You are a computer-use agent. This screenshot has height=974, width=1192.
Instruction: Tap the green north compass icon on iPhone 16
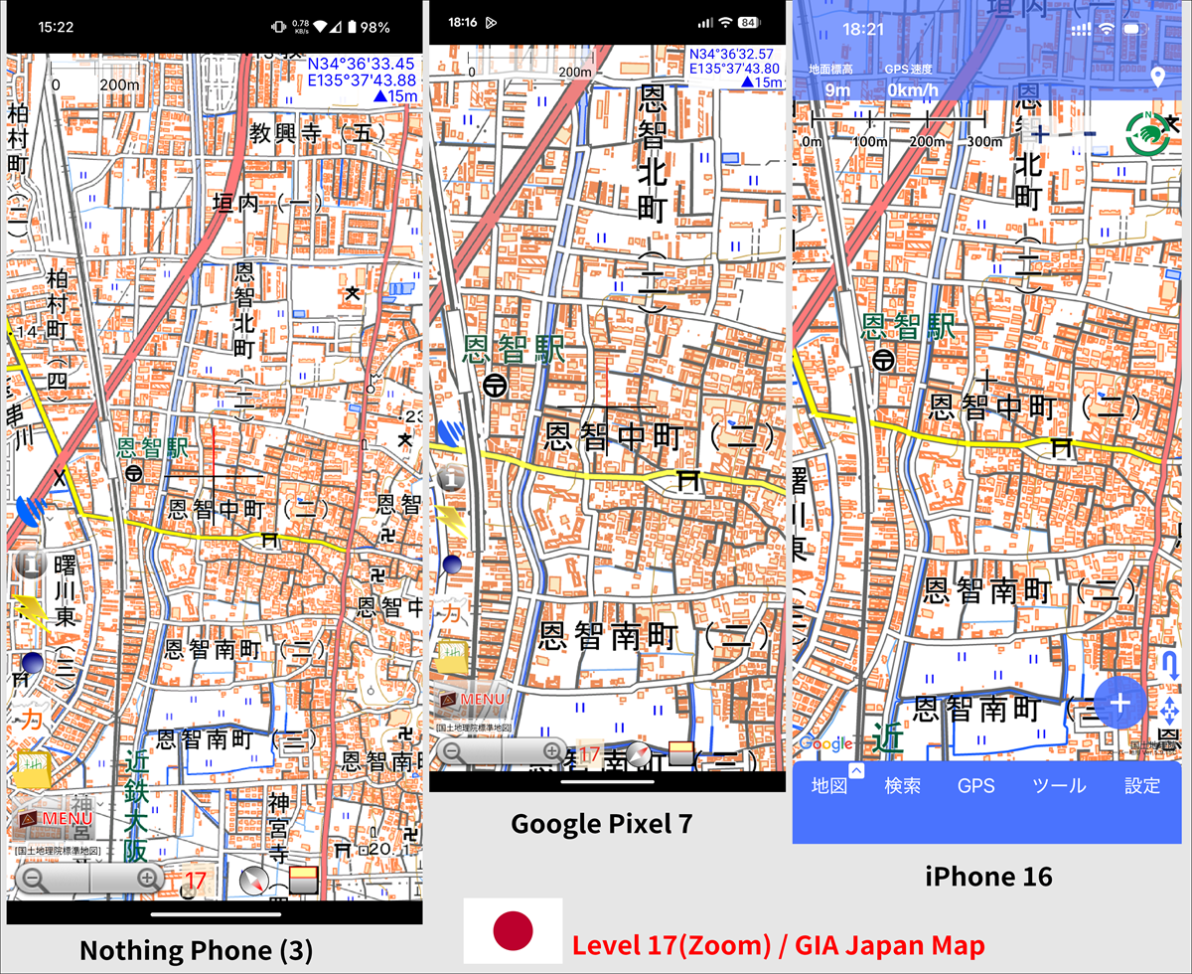click(1147, 134)
